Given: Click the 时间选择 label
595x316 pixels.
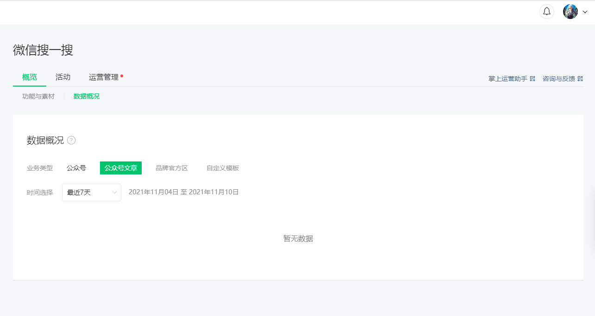Looking at the screenshot, I should [x=40, y=192].
